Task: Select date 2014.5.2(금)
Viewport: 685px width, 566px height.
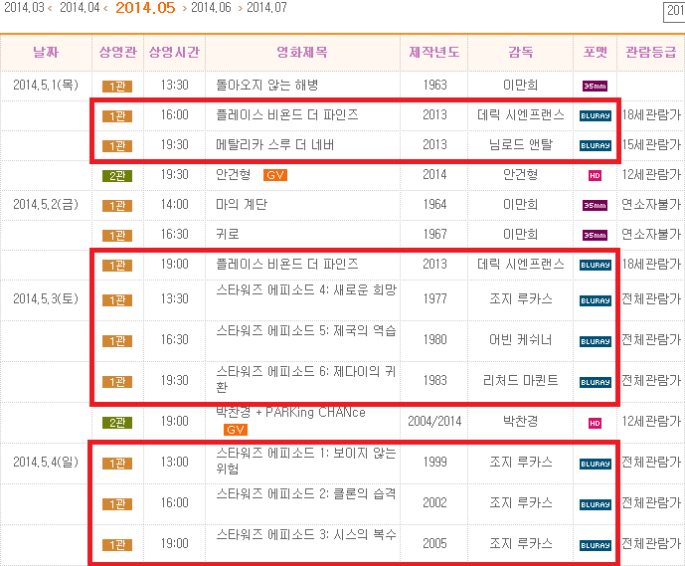Action: coord(46,204)
